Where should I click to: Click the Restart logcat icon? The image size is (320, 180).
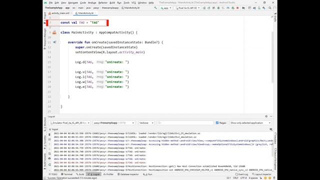coord(49,164)
